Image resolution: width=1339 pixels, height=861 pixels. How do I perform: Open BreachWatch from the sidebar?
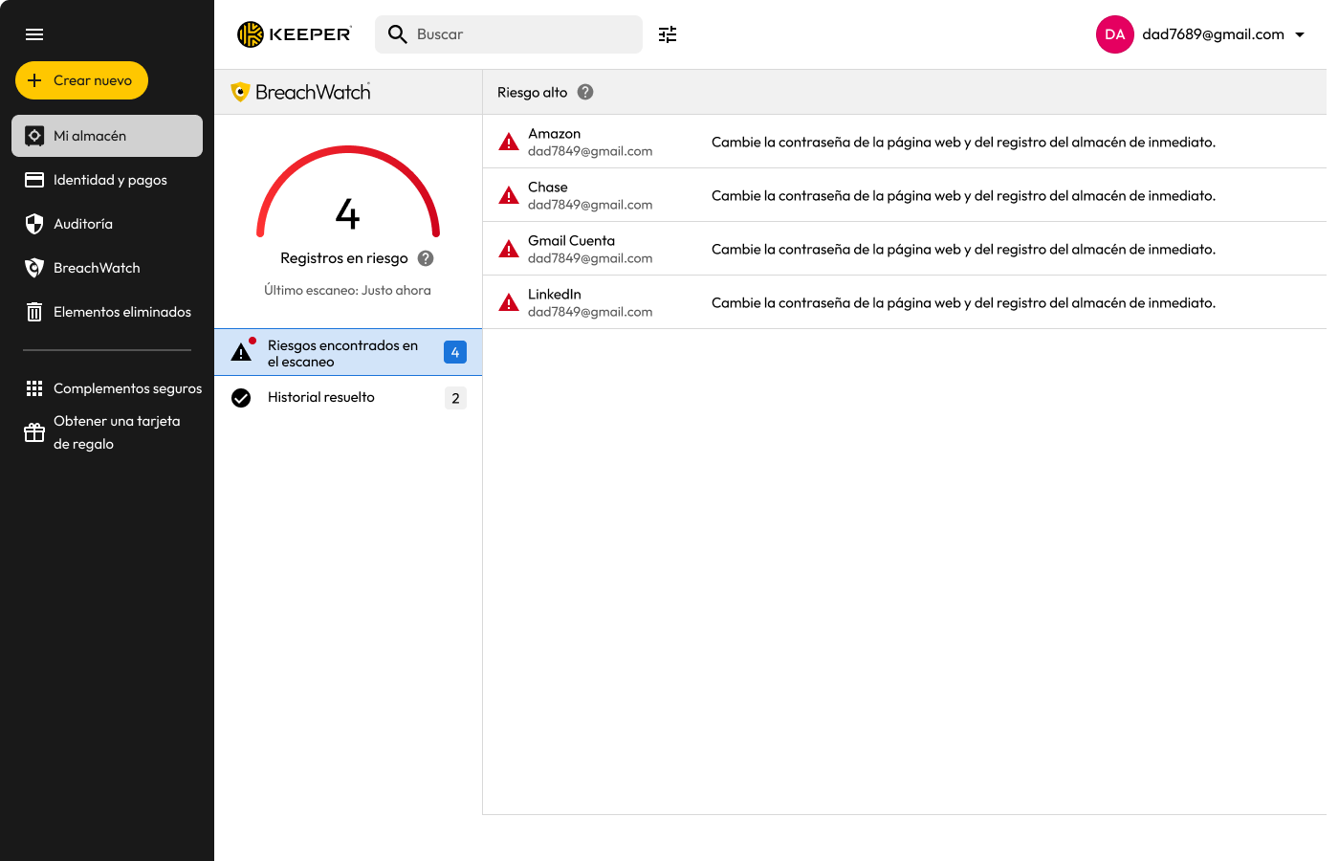pyautogui.click(x=107, y=268)
